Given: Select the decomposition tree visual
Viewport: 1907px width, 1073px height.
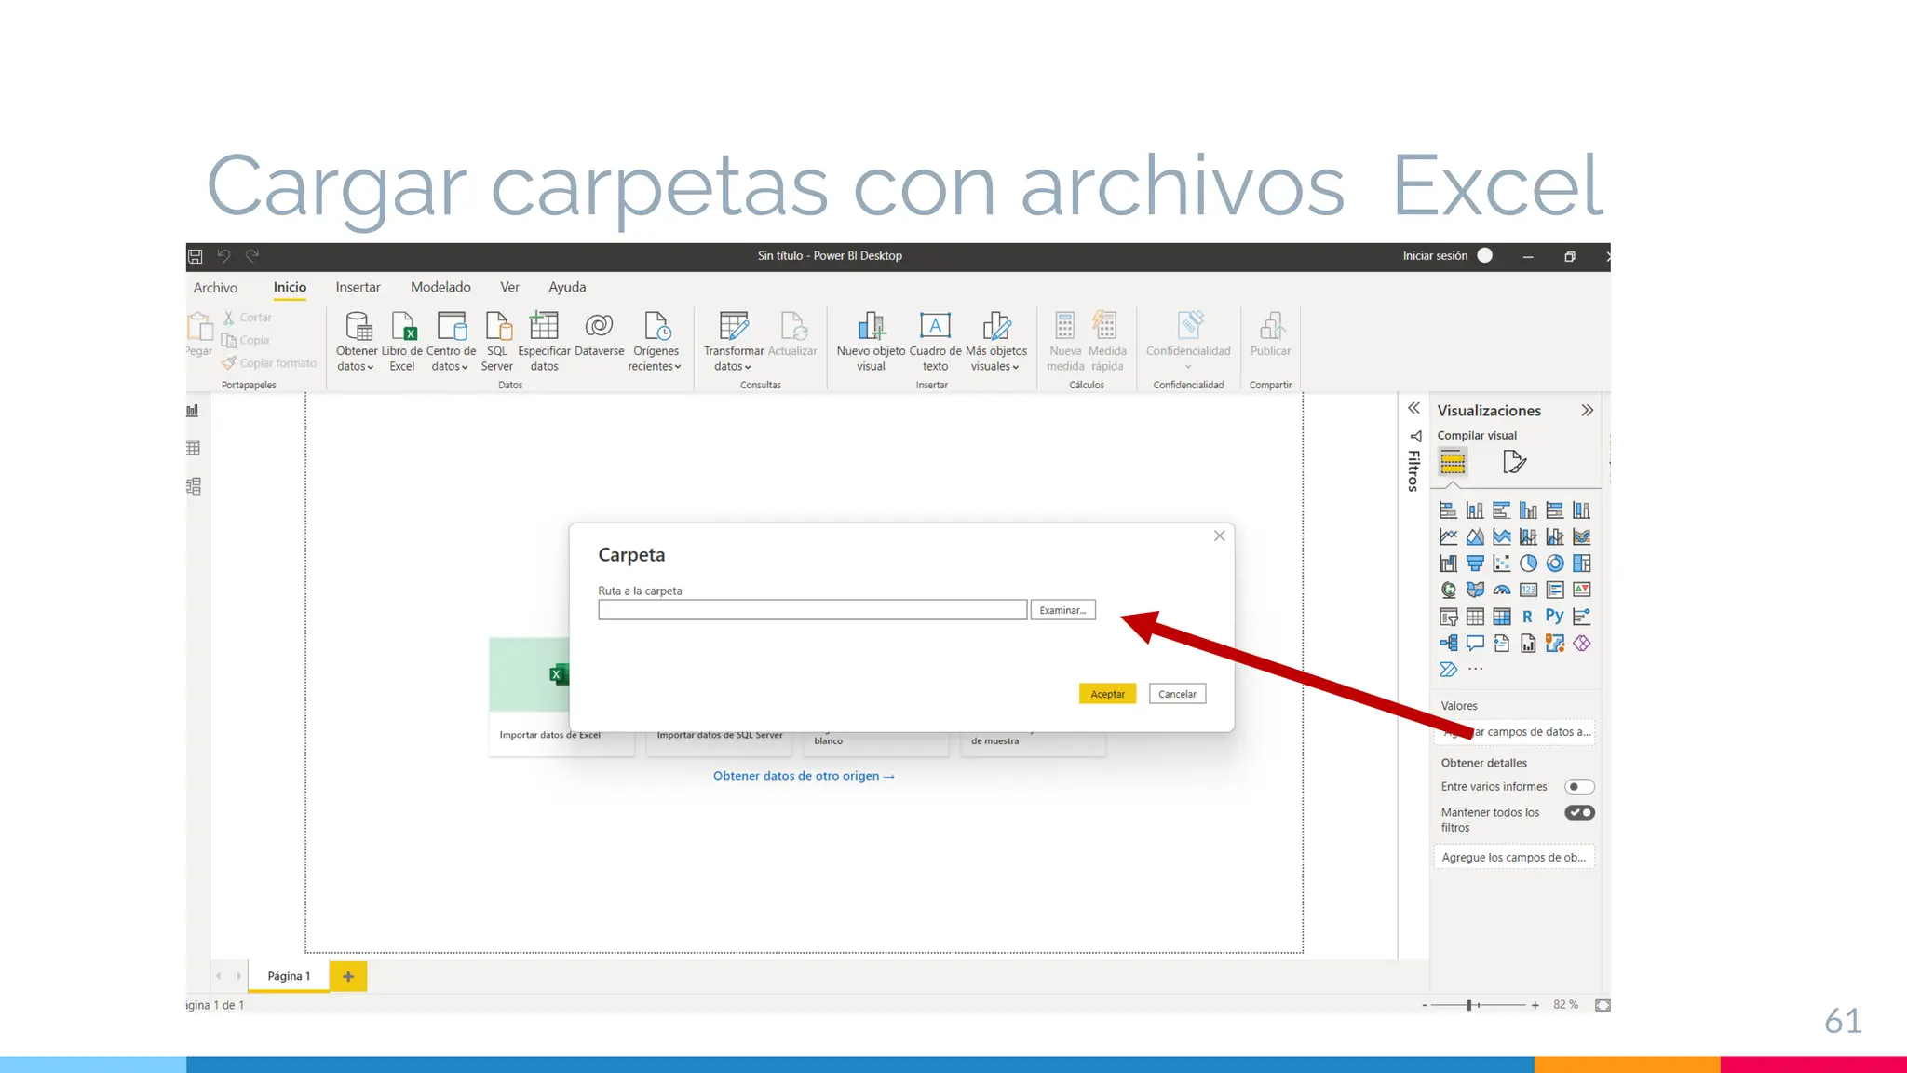Looking at the screenshot, I should click(1448, 644).
